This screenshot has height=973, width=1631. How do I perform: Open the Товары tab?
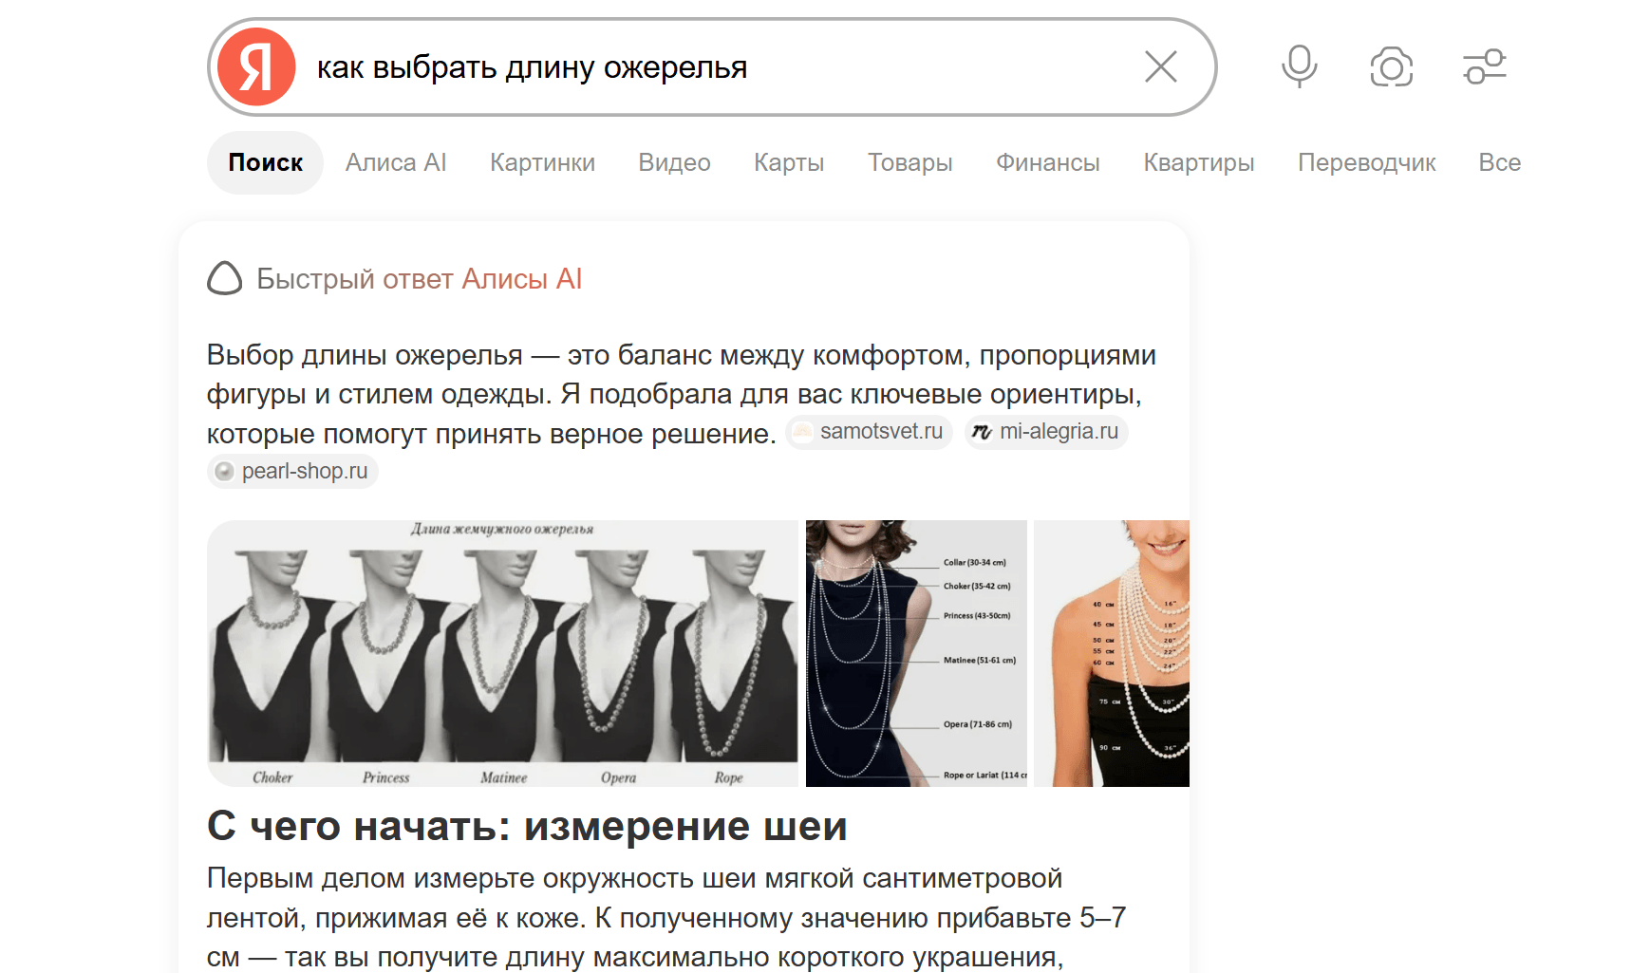pyautogui.click(x=909, y=162)
